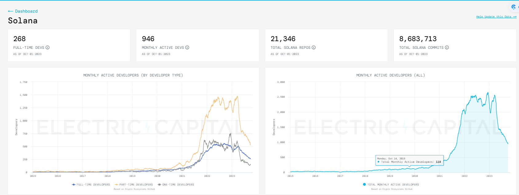Click the 21,346 total repos number
Image resolution: width=519 pixels, height=195 pixels.
pos(283,39)
